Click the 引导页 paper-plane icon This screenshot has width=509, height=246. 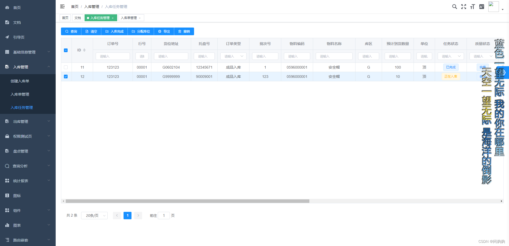[7, 37]
